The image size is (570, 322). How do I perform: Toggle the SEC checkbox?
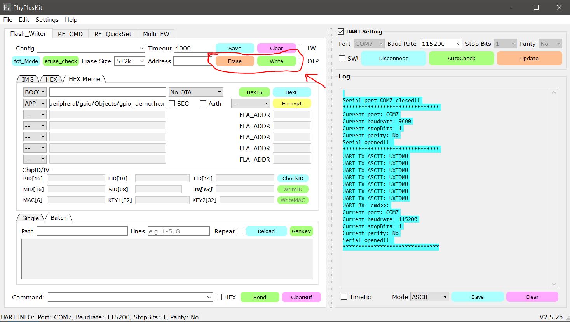(x=172, y=103)
